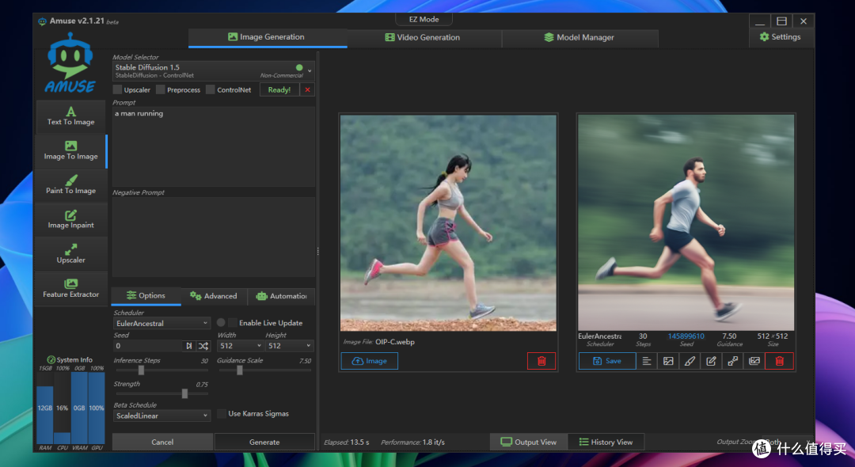Image resolution: width=855 pixels, height=467 pixels.
Task: Open the Advanced options tab
Action: point(214,296)
